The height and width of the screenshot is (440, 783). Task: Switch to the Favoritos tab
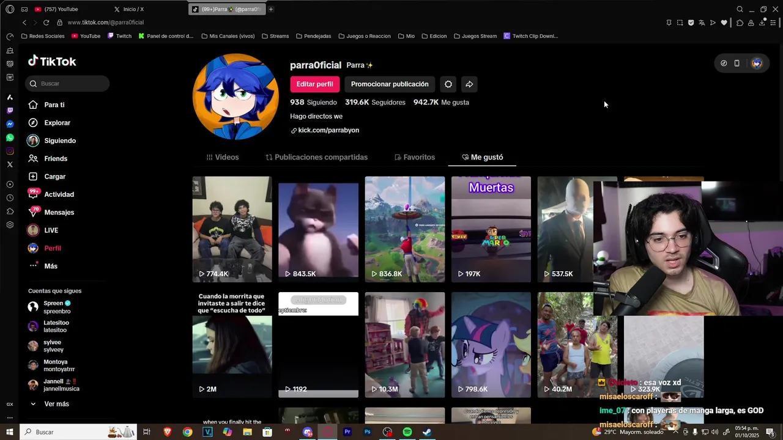click(x=415, y=157)
